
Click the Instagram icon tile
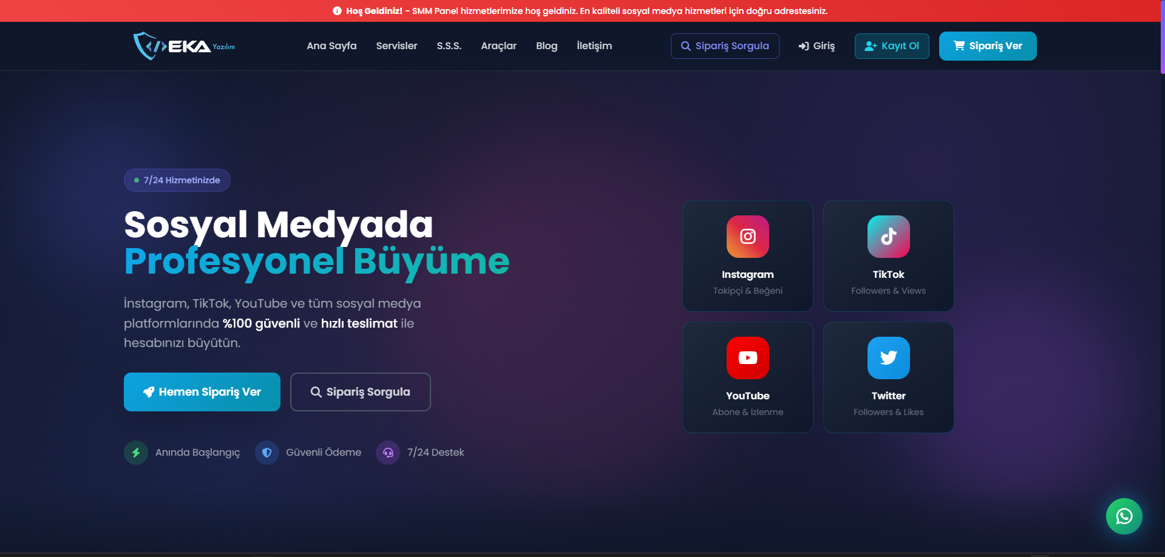[747, 237]
